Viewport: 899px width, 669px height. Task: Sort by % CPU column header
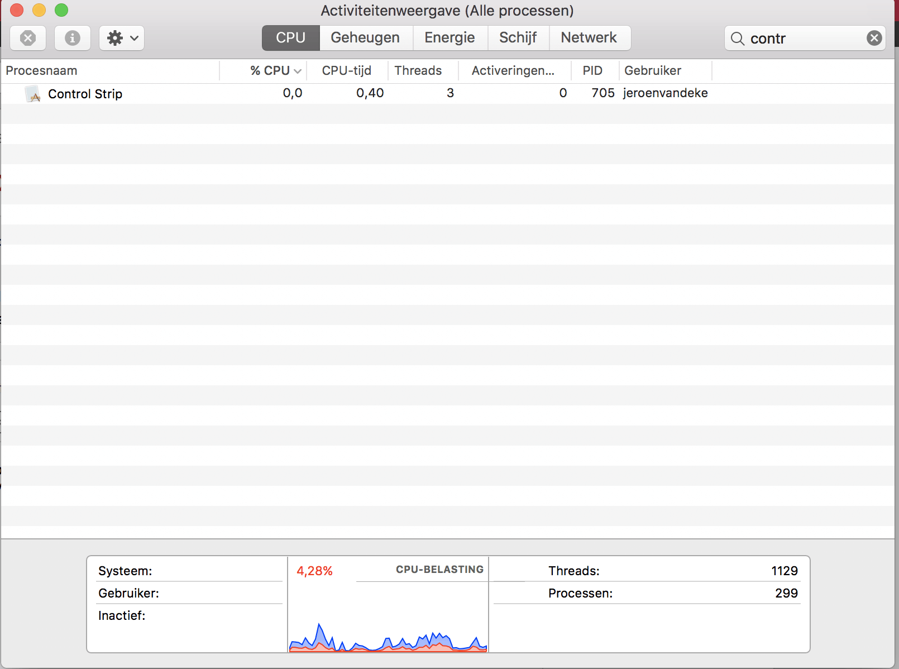(263, 71)
